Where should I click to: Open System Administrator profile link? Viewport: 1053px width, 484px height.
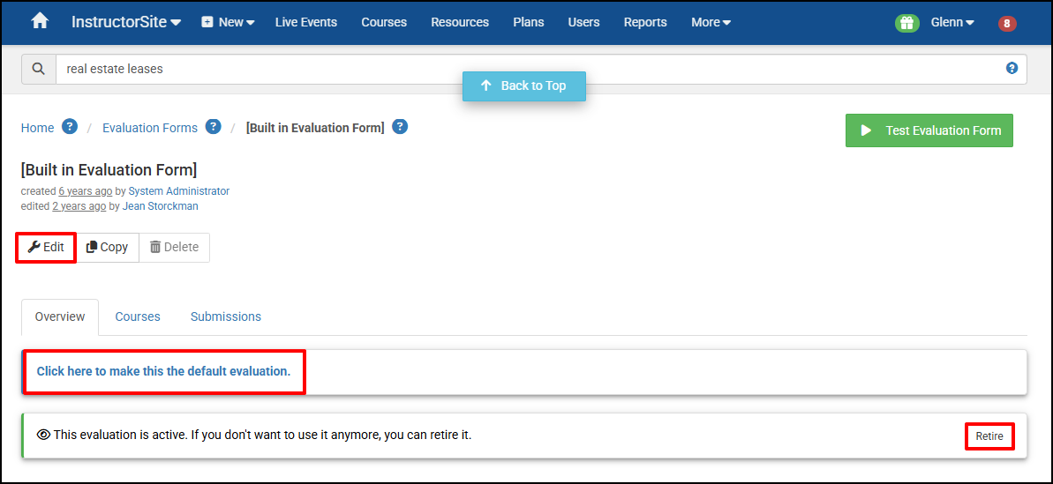178,191
